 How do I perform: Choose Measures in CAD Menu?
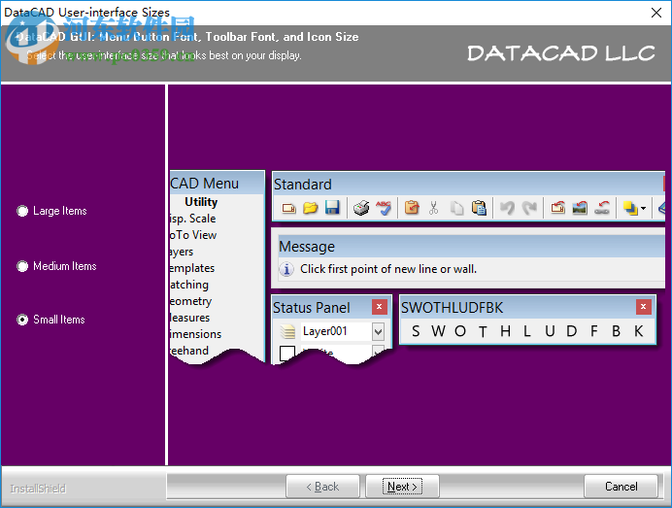click(190, 318)
